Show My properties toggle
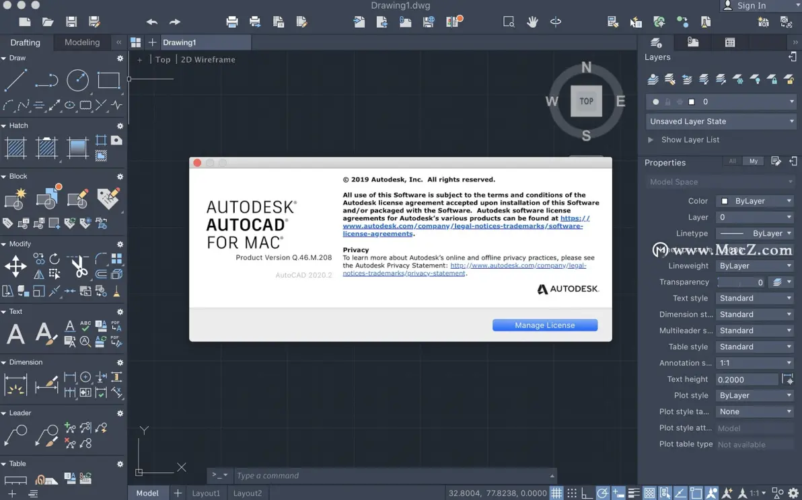 click(754, 161)
